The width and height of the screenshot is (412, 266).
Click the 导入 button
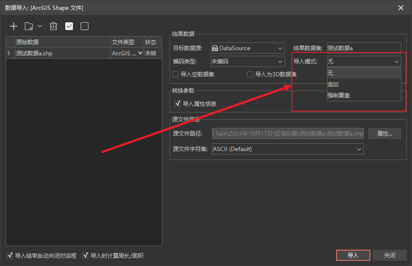point(353,255)
